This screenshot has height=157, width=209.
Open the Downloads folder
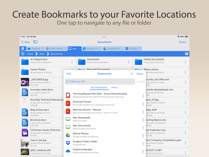pos(104,62)
